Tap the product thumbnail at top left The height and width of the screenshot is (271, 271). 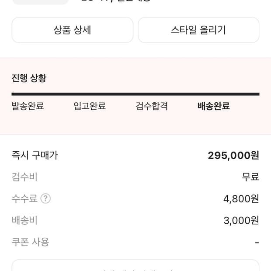(x=40, y=2)
